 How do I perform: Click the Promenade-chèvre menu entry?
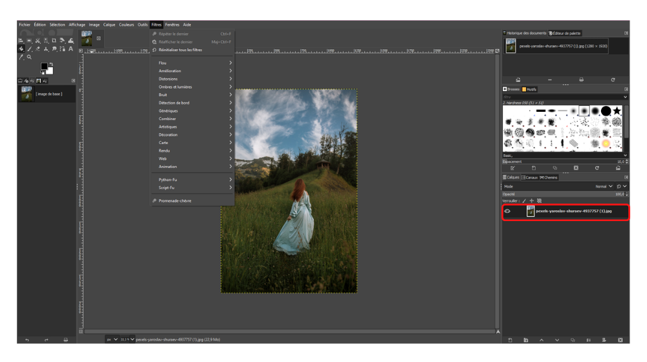(x=192, y=201)
